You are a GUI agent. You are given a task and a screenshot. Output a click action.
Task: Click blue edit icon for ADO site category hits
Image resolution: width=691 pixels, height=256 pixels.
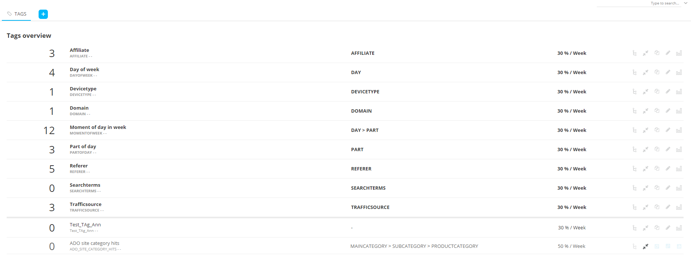coord(668,246)
